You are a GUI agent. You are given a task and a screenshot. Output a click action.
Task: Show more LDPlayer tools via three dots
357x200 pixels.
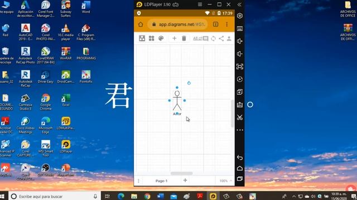click(x=240, y=130)
